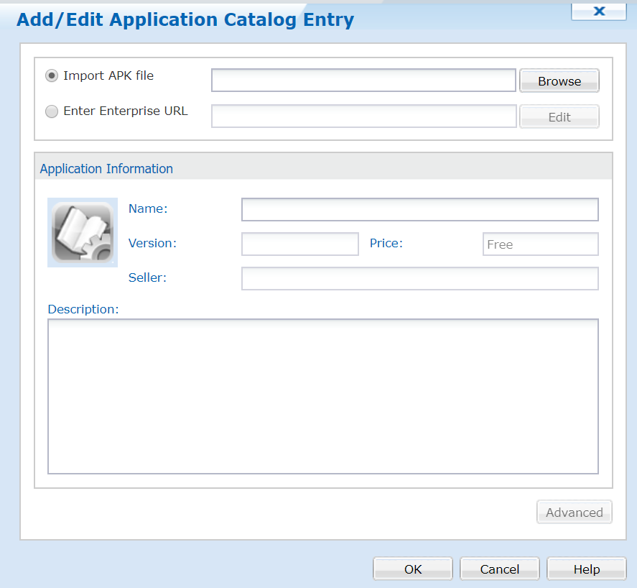Click the Price field showing Free

540,244
